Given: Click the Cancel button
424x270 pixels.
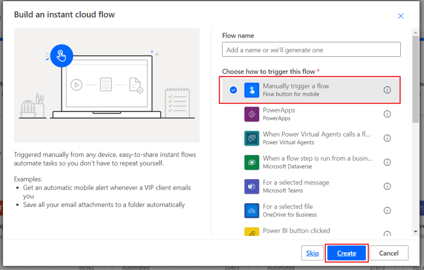Looking at the screenshot, I should 388,253.
